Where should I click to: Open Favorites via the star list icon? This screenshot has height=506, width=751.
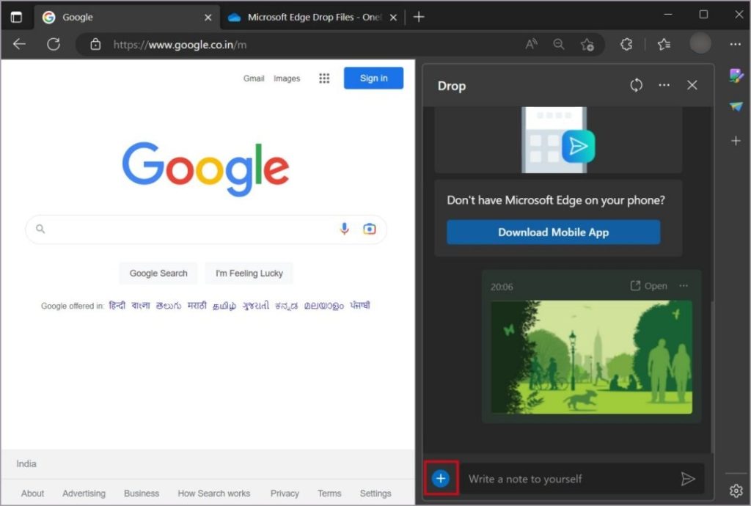click(664, 44)
